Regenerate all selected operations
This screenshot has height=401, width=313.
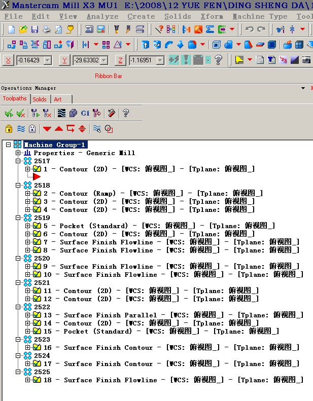coord(35,113)
